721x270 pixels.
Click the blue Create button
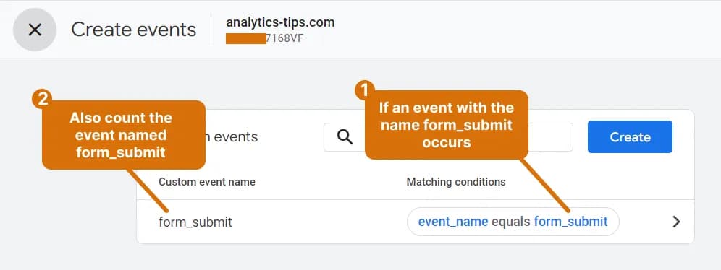pyautogui.click(x=630, y=136)
